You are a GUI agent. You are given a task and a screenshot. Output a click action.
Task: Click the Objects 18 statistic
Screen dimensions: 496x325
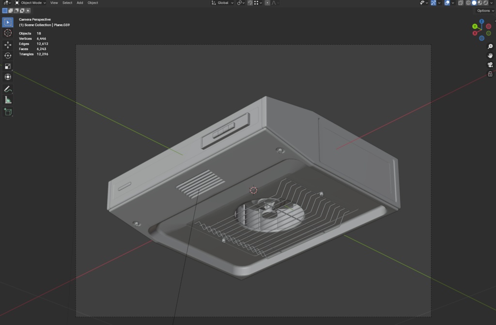[30, 33]
